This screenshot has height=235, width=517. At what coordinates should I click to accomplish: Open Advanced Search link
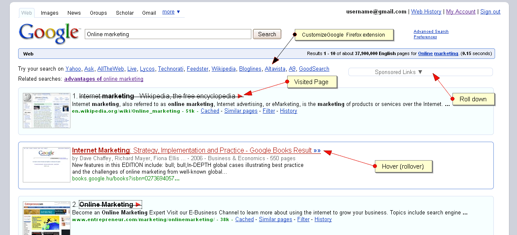[431, 32]
